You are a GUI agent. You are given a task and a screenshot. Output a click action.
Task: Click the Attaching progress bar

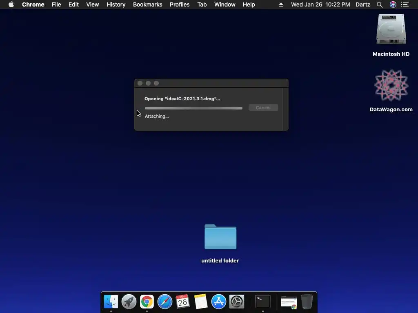point(193,108)
